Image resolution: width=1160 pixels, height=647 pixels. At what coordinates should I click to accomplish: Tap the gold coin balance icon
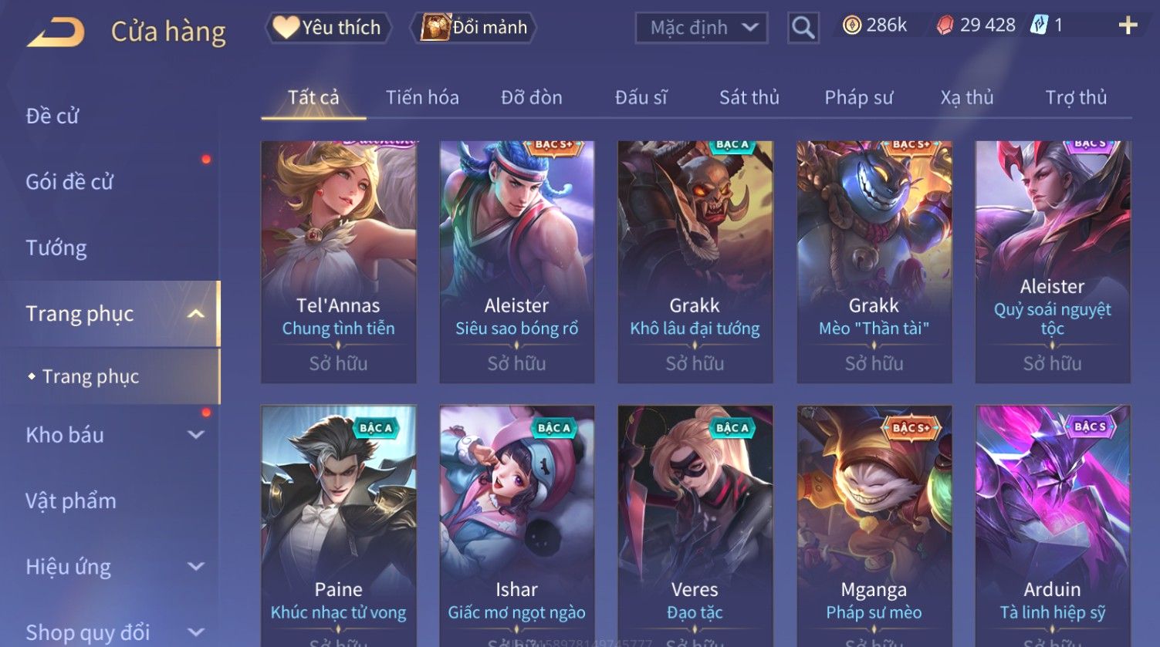(x=851, y=25)
